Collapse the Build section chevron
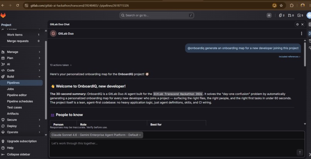The height and width of the screenshot is (159, 311). 39,77
